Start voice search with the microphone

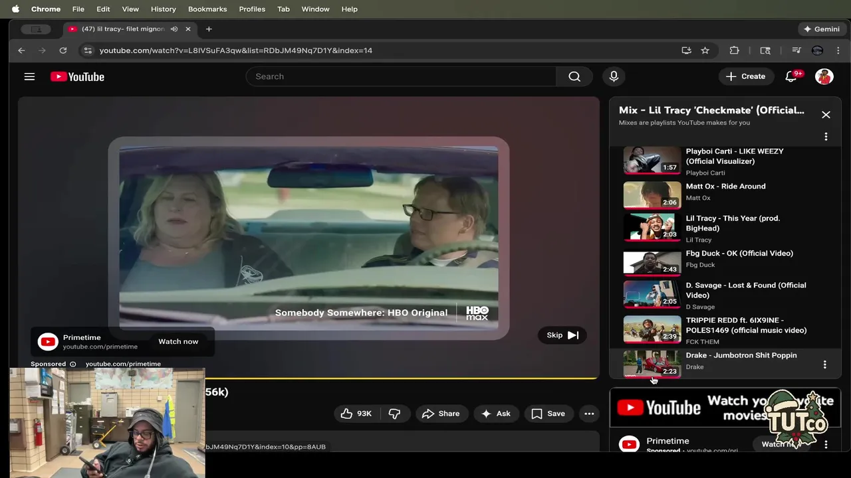click(x=614, y=76)
